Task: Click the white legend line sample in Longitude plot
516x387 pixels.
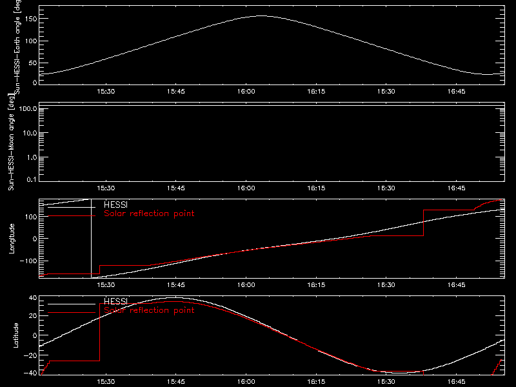Action: tap(72, 207)
